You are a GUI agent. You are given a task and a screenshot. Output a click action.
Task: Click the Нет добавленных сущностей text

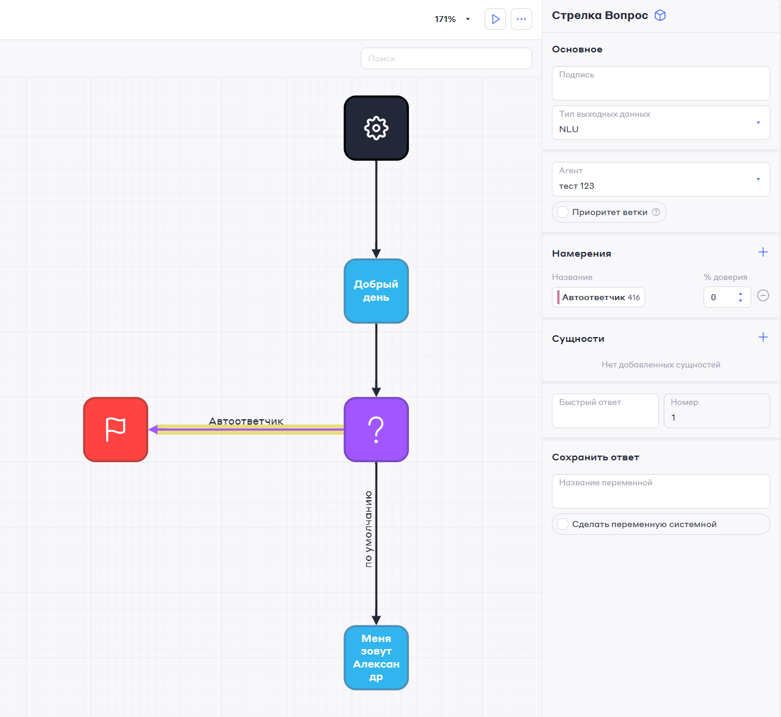(661, 364)
